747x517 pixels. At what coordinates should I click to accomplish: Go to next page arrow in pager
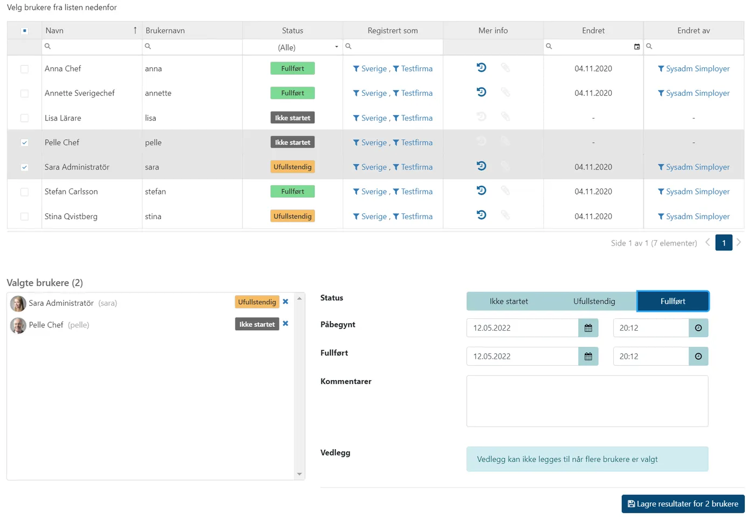738,242
